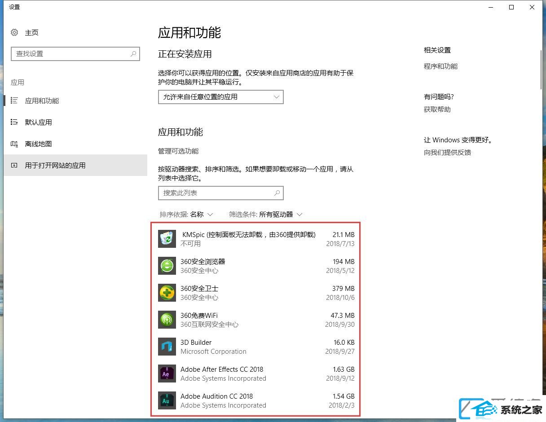Select Adobe After Effects CC 2018 name

point(222,369)
